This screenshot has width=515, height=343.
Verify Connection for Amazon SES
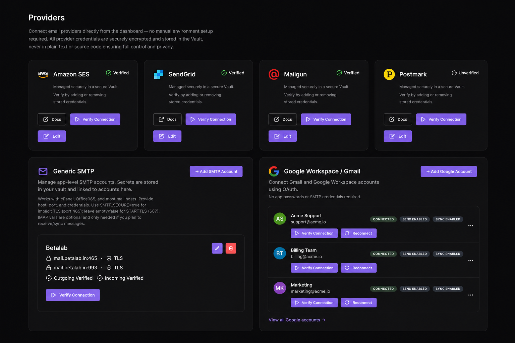click(95, 119)
